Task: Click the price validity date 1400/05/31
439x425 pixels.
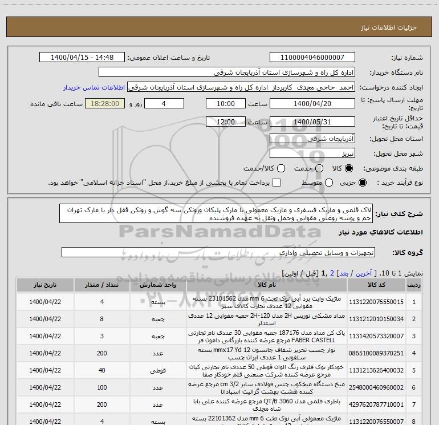Action: [312, 122]
